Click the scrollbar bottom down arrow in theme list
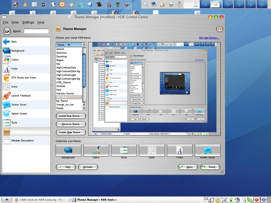The width and height of the screenshot is (271, 203). pyautogui.click(x=84, y=108)
